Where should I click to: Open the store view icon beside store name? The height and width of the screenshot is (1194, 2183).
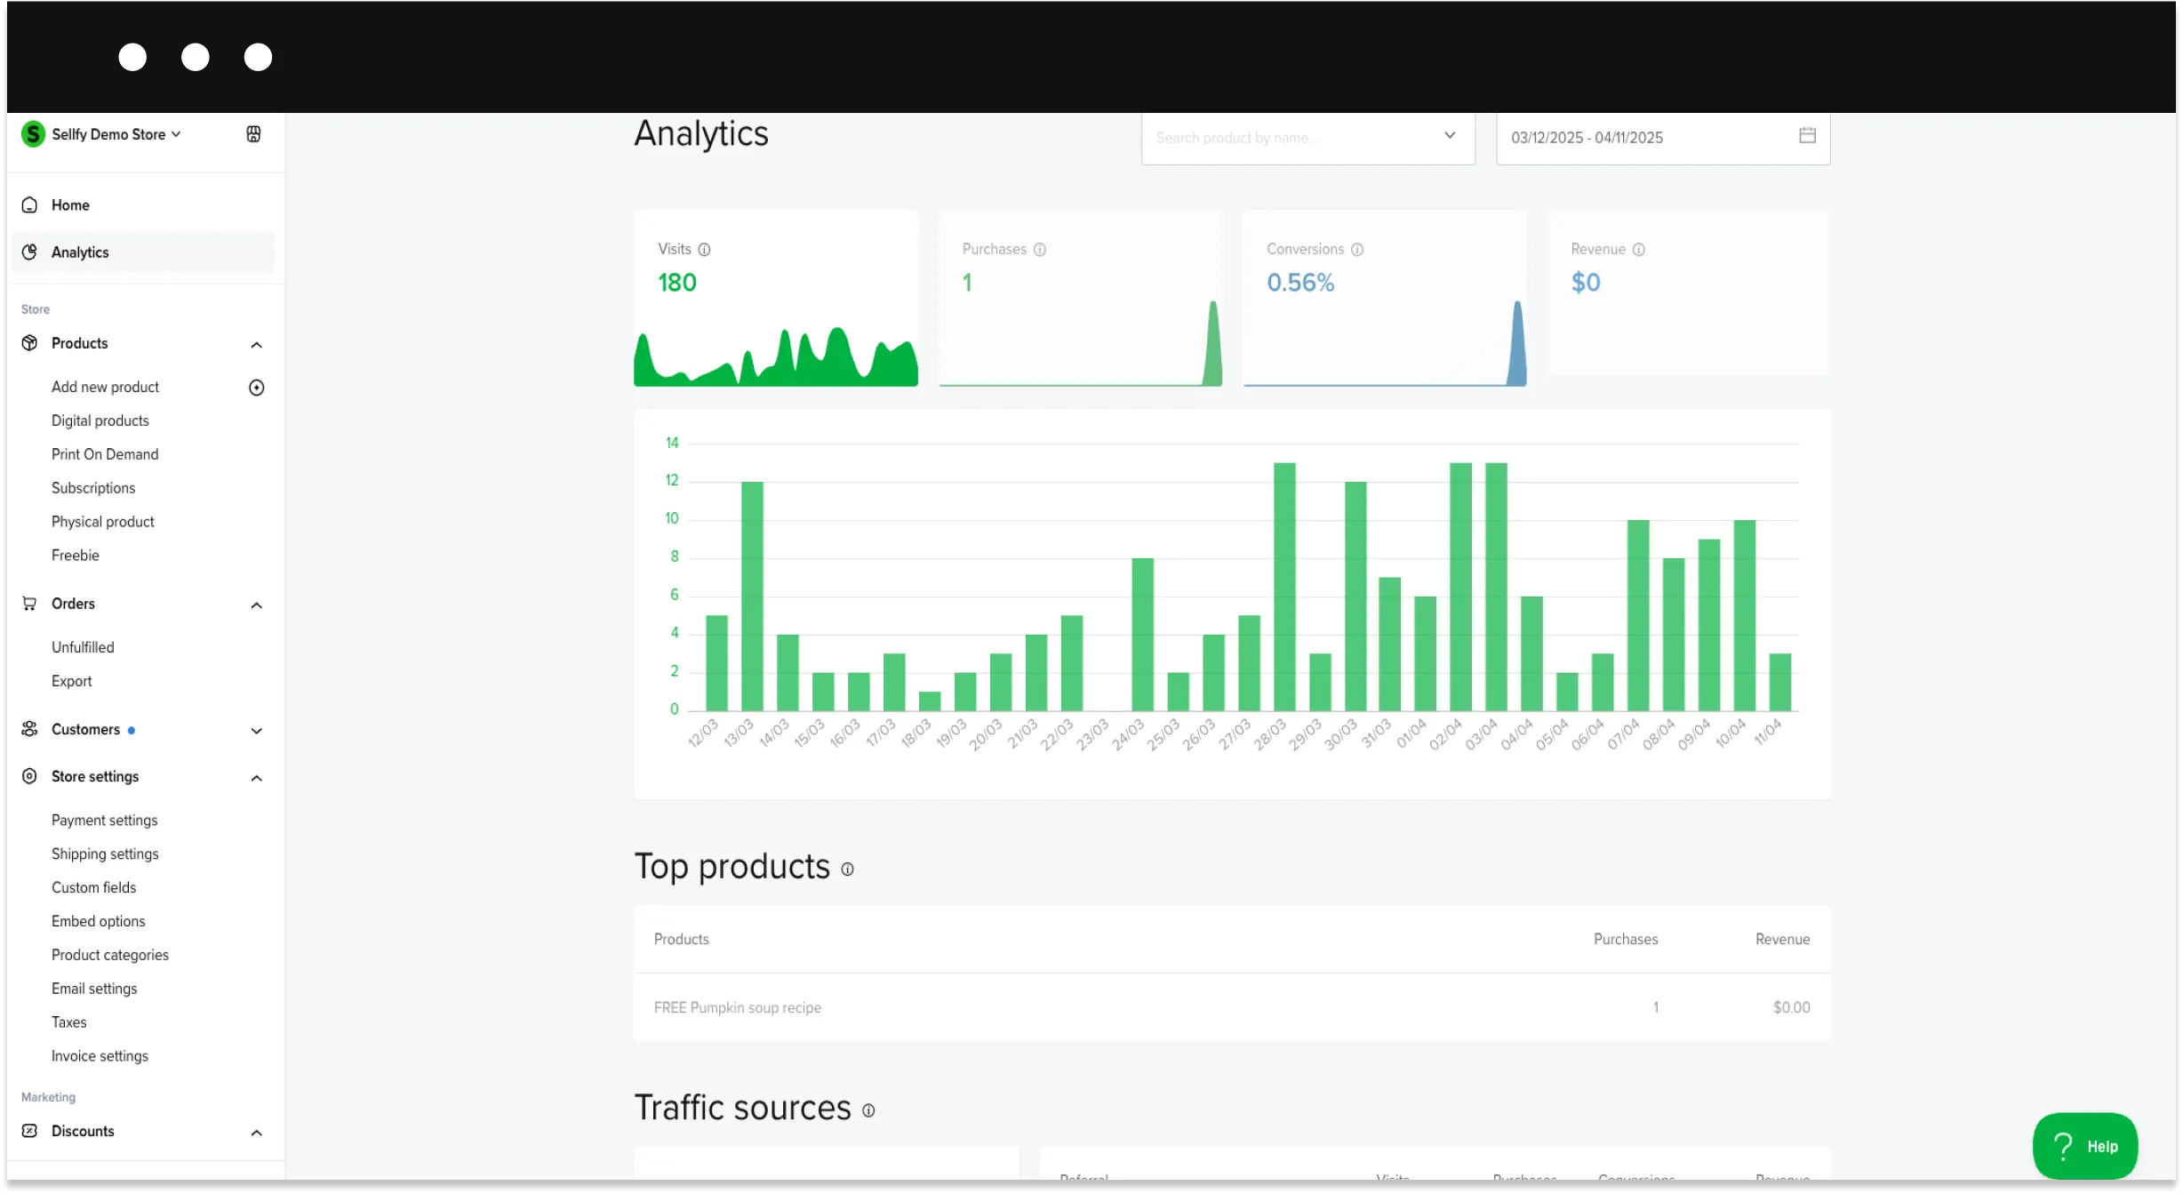253,134
